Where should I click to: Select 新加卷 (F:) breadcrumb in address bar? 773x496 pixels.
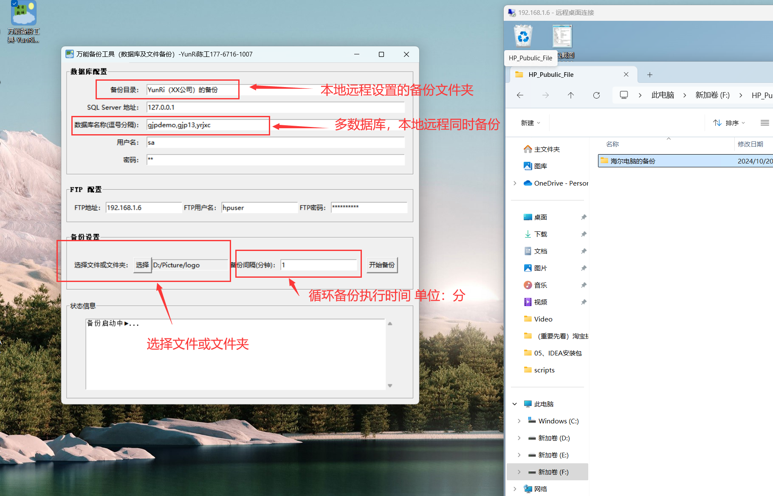712,95
